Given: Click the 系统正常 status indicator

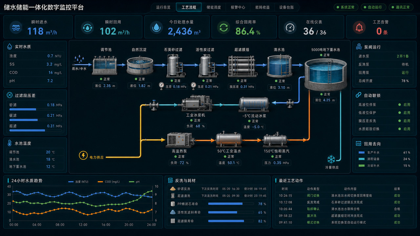Looking at the screenshot, I should pyautogui.click(x=346, y=7).
